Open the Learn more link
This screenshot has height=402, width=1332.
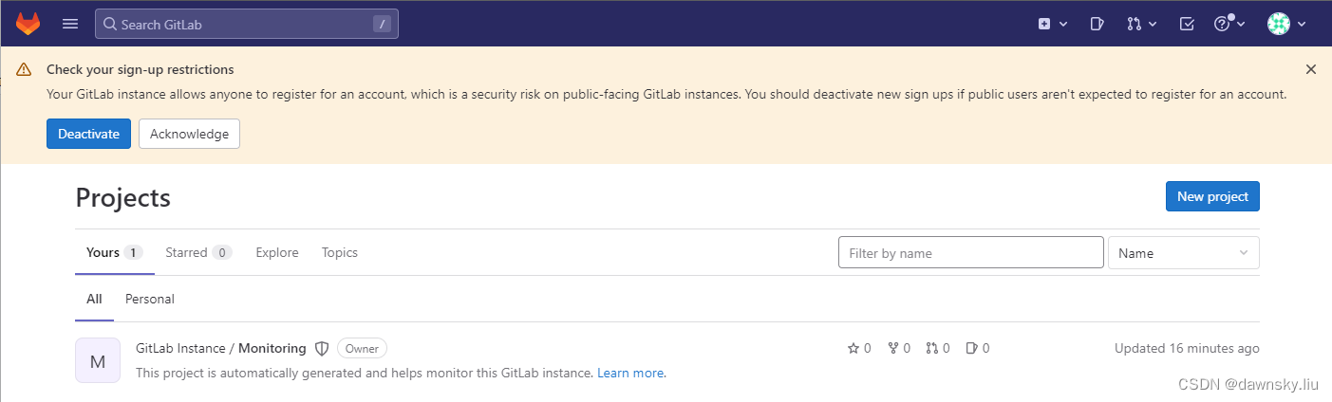point(630,373)
